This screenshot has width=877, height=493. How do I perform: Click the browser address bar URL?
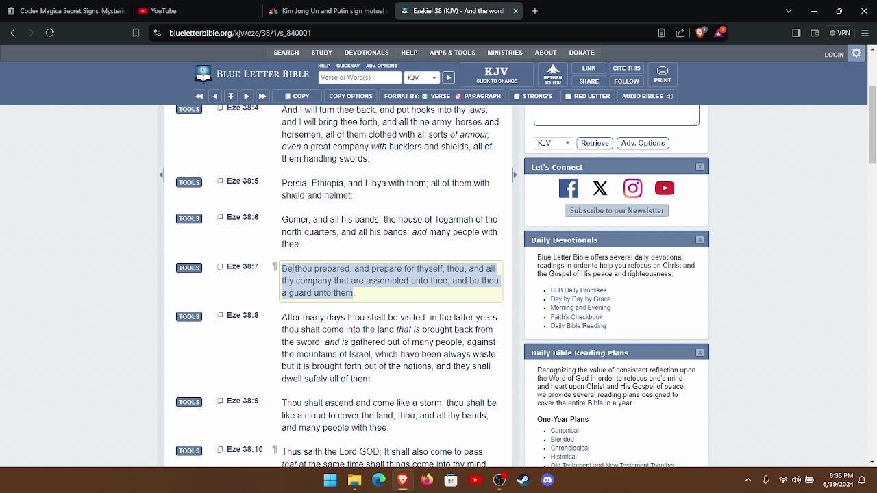(240, 33)
